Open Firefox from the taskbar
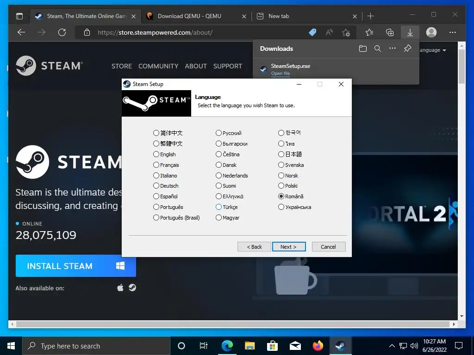 coord(318,346)
